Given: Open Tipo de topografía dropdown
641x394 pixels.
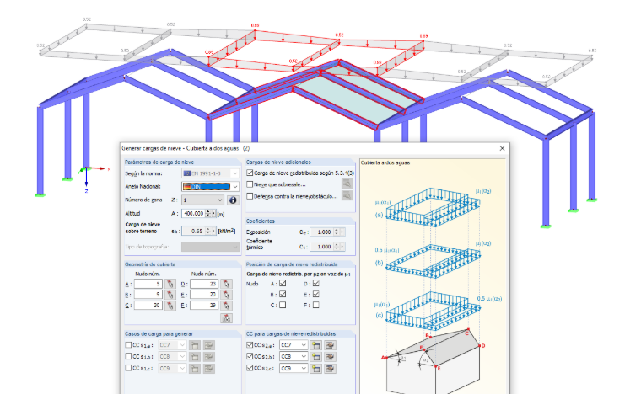Looking at the screenshot, I should coord(210,247).
